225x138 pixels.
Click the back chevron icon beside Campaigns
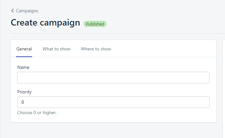pyautogui.click(x=12, y=11)
